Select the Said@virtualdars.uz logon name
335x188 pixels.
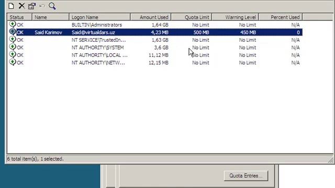93,32
